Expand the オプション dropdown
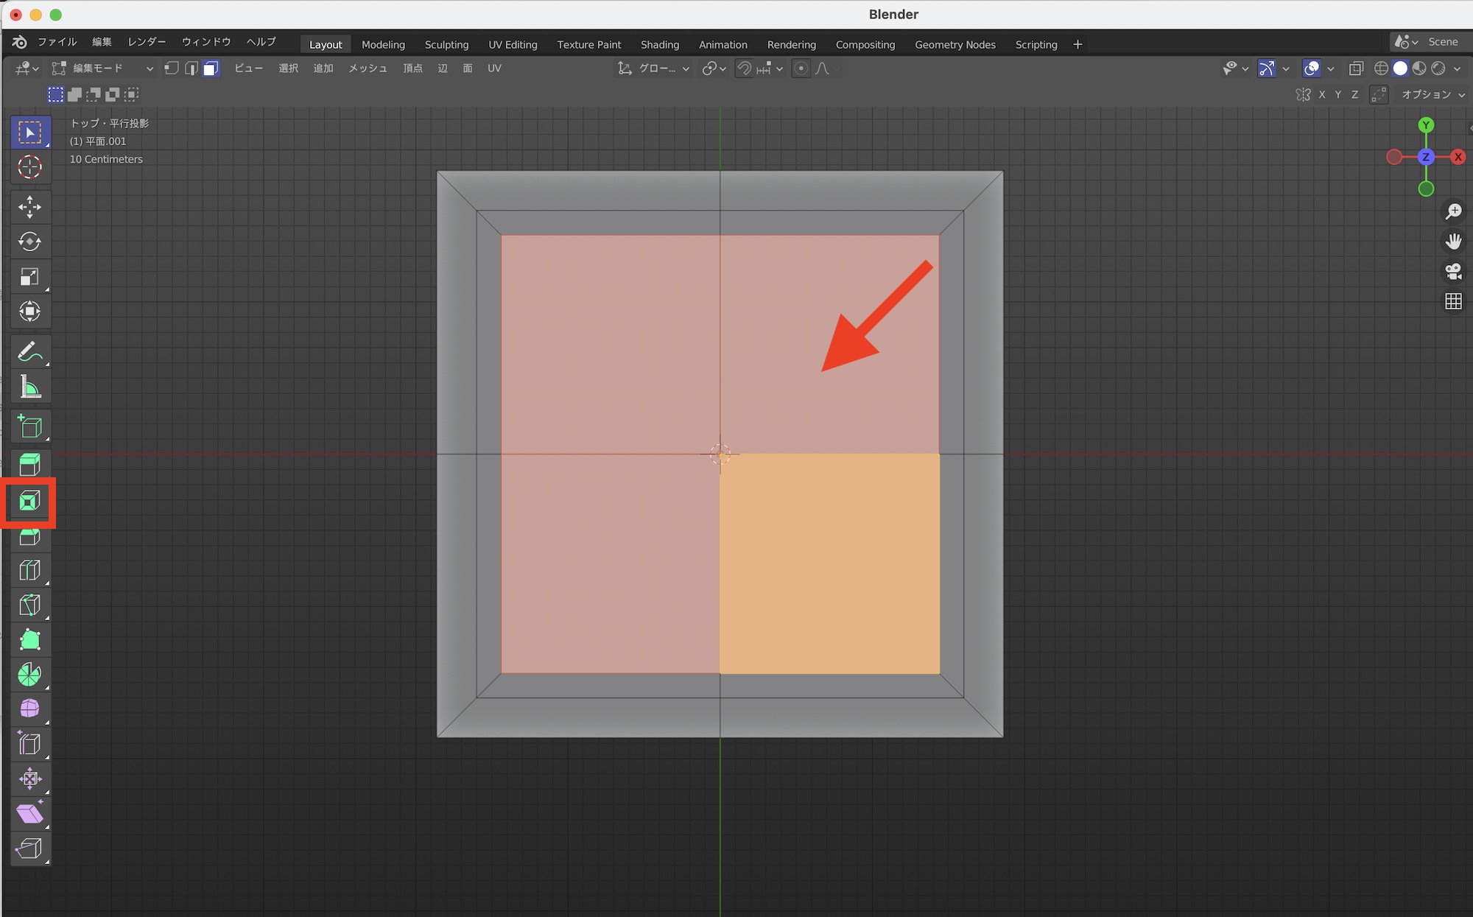Screen dimensions: 1473x917 1432,94
